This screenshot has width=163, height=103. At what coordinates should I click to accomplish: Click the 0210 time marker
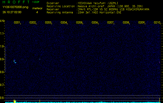click(x=157, y=22)
